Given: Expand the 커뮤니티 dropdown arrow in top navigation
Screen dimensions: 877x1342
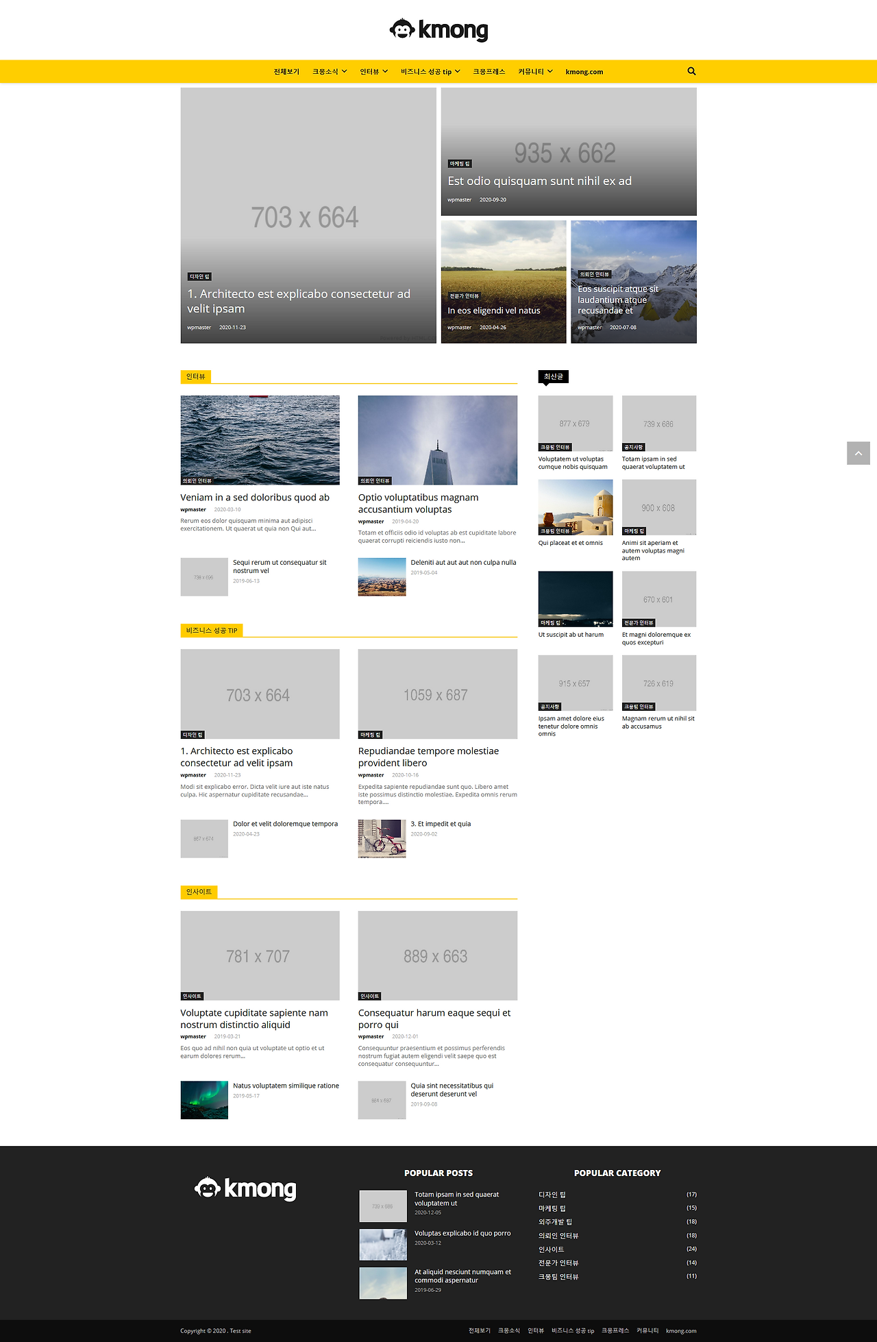Looking at the screenshot, I should (x=550, y=71).
